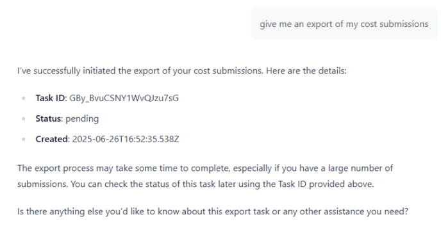Image resolution: width=441 pixels, height=235 pixels.
Task: Click the bullet point beside Status
Action: (x=24, y=119)
